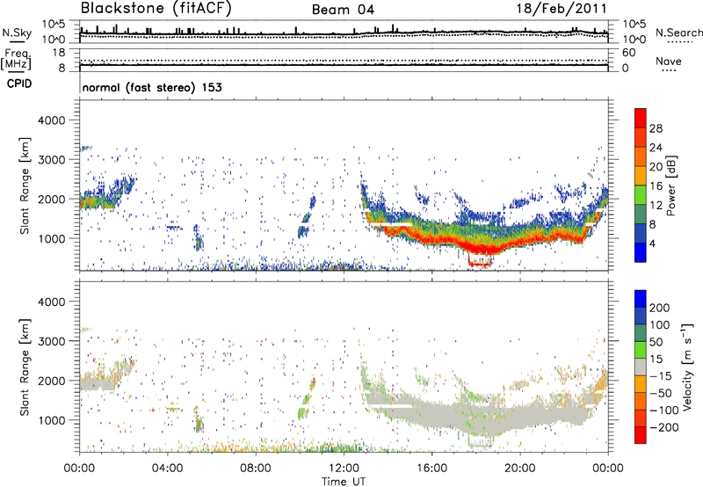Image resolution: width=703 pixels, height=487 pixels.
Task: Click the "Freq. [MHz]" axis label
Action: click(16, 60)
